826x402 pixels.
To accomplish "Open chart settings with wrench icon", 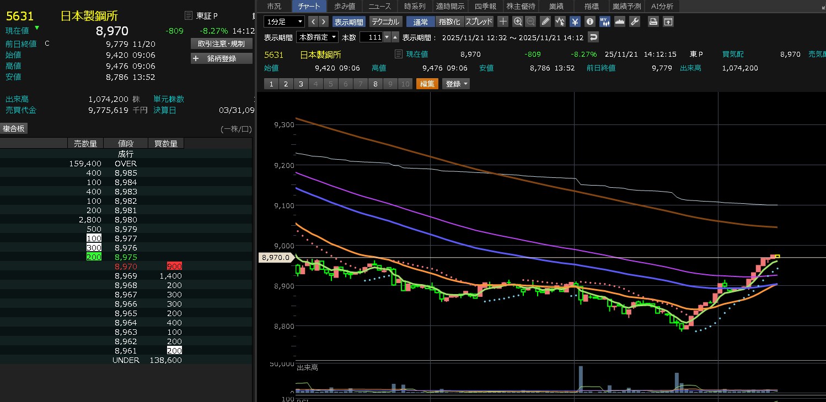I will 634,21.
